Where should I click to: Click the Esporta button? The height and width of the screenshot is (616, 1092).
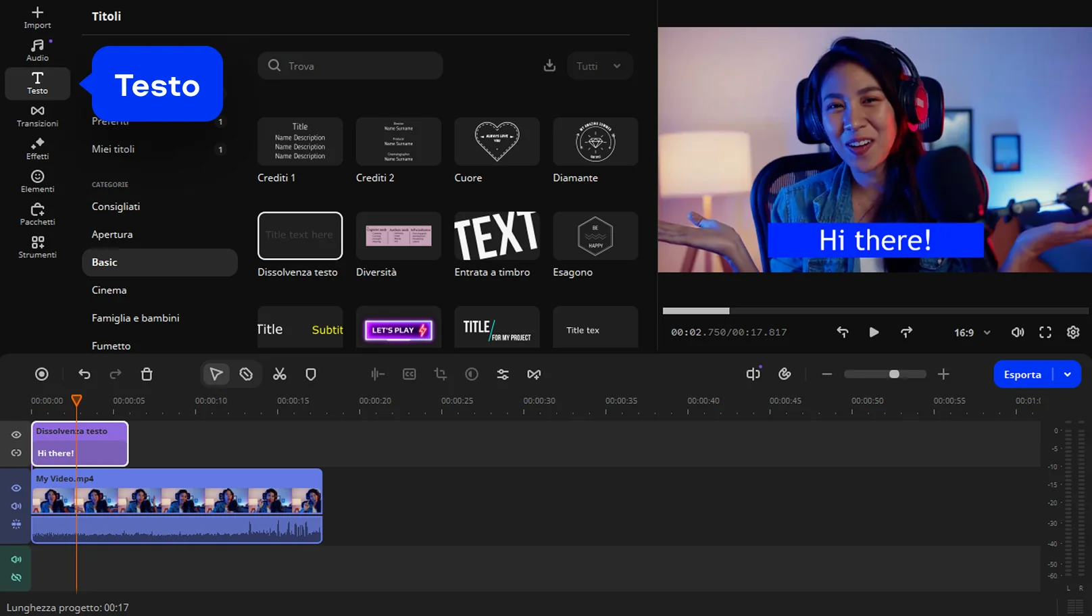coord(1022,374)
